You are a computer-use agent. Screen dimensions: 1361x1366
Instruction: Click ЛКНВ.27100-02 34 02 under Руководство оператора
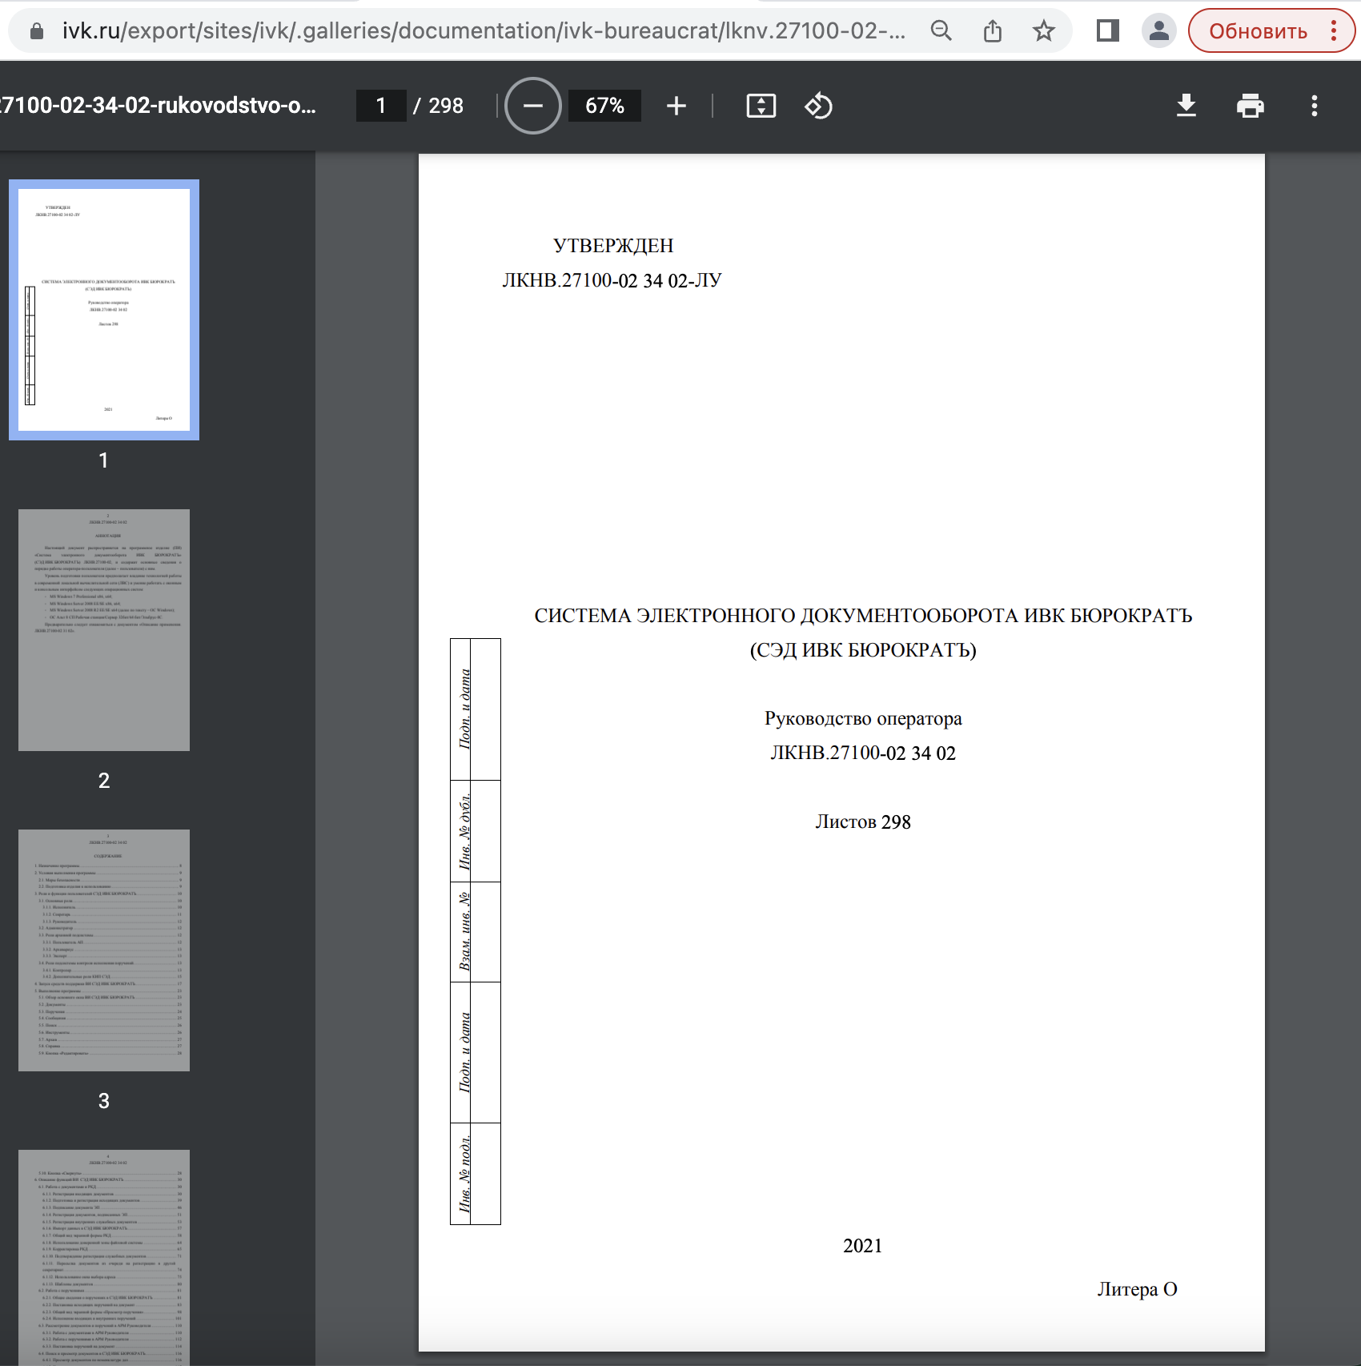(x=863, y=753)
